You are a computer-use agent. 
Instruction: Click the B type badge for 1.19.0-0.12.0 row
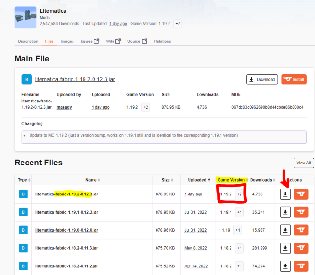[23, 230]
